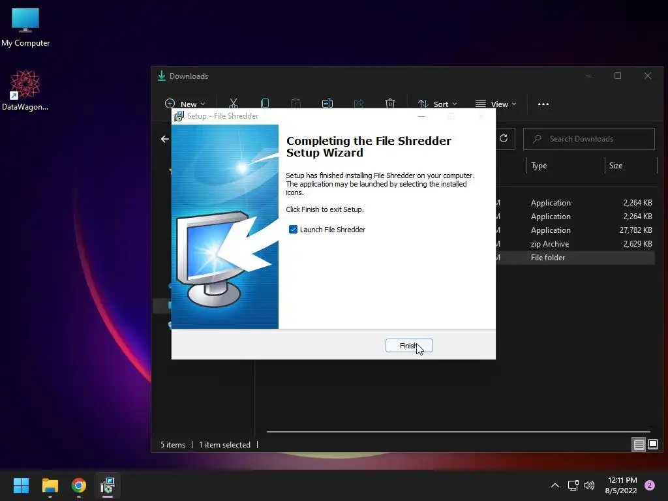
Task: Open DataWagon desktop shortcut
Action: point(25,90)
